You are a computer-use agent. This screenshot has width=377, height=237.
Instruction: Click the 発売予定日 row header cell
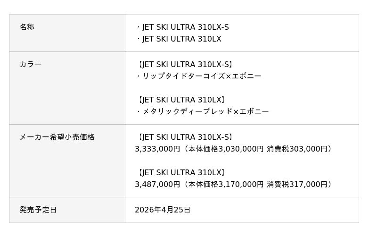pos(38,210)
